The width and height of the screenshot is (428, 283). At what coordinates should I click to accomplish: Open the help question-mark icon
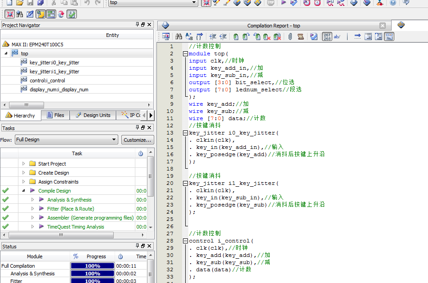tap(393, 2)
